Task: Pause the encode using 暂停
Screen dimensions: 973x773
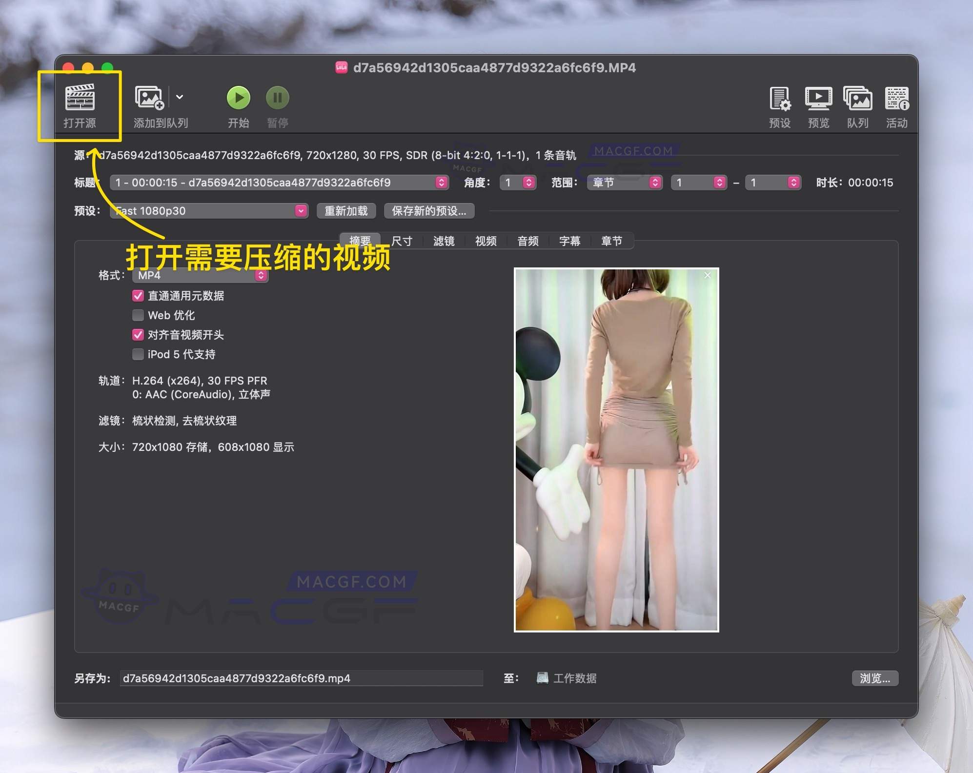Action: (277, 97)
